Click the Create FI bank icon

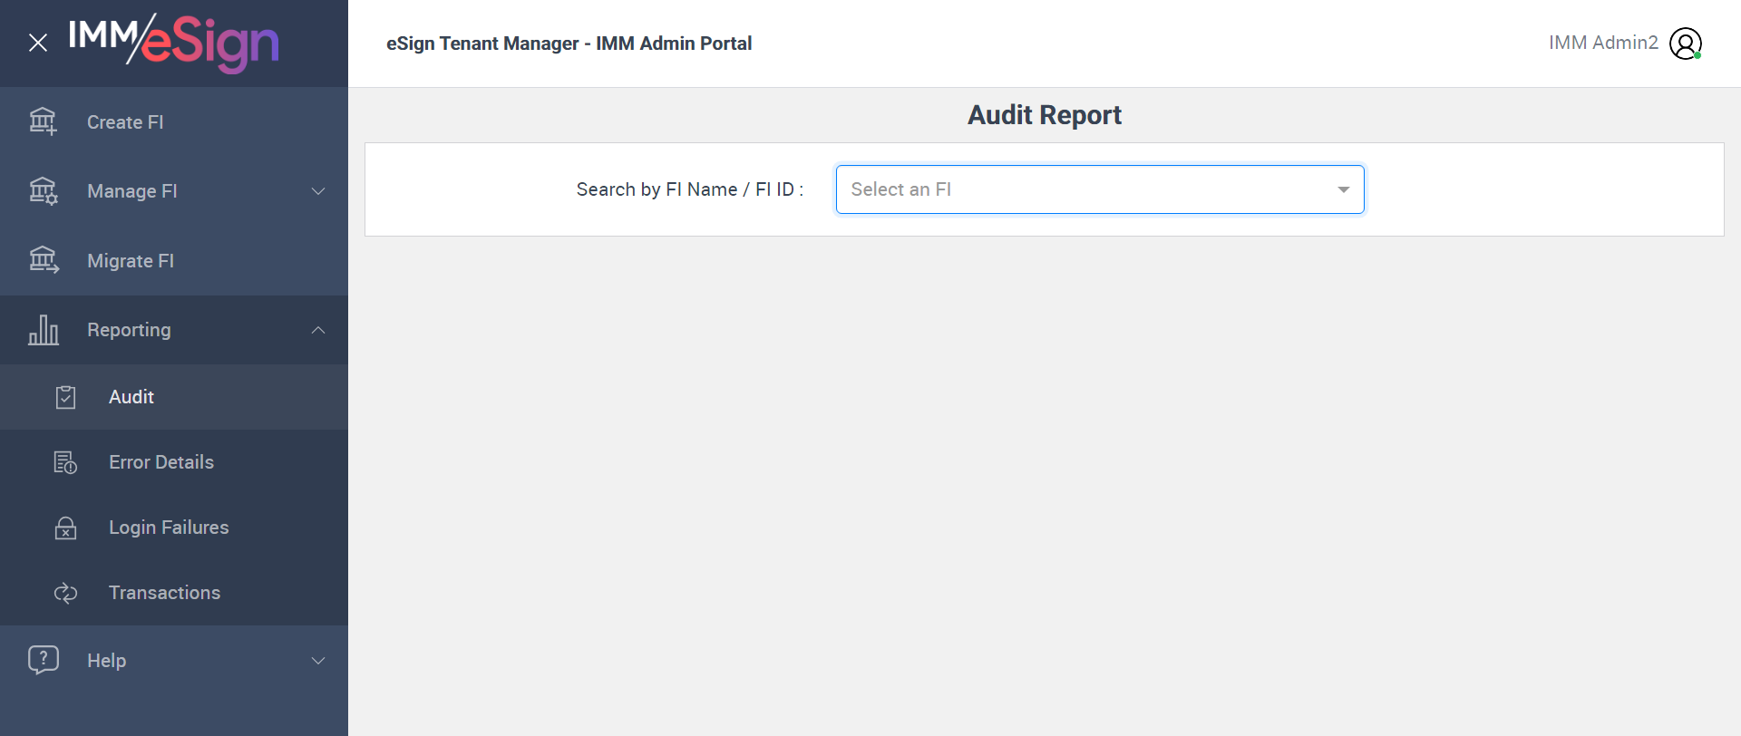pyautogui.click(x=43, y=121)
